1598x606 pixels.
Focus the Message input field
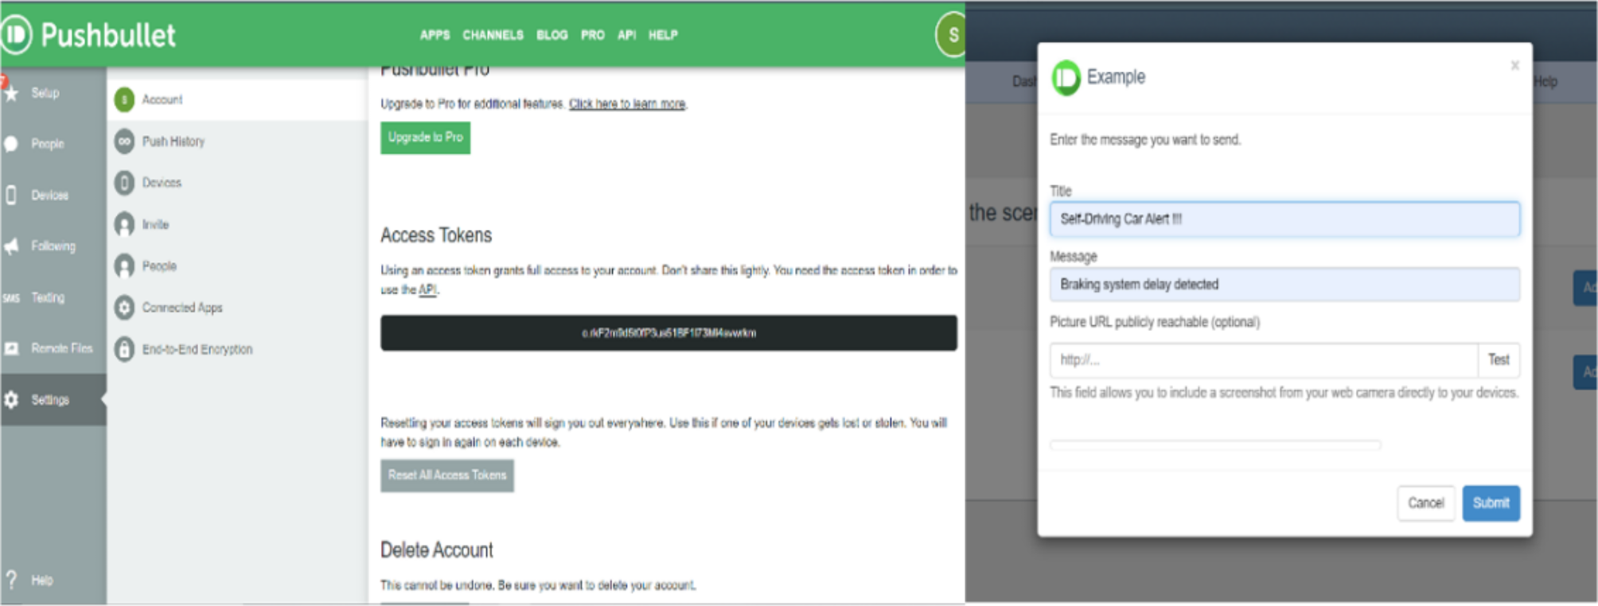[x=1284, y=285]
